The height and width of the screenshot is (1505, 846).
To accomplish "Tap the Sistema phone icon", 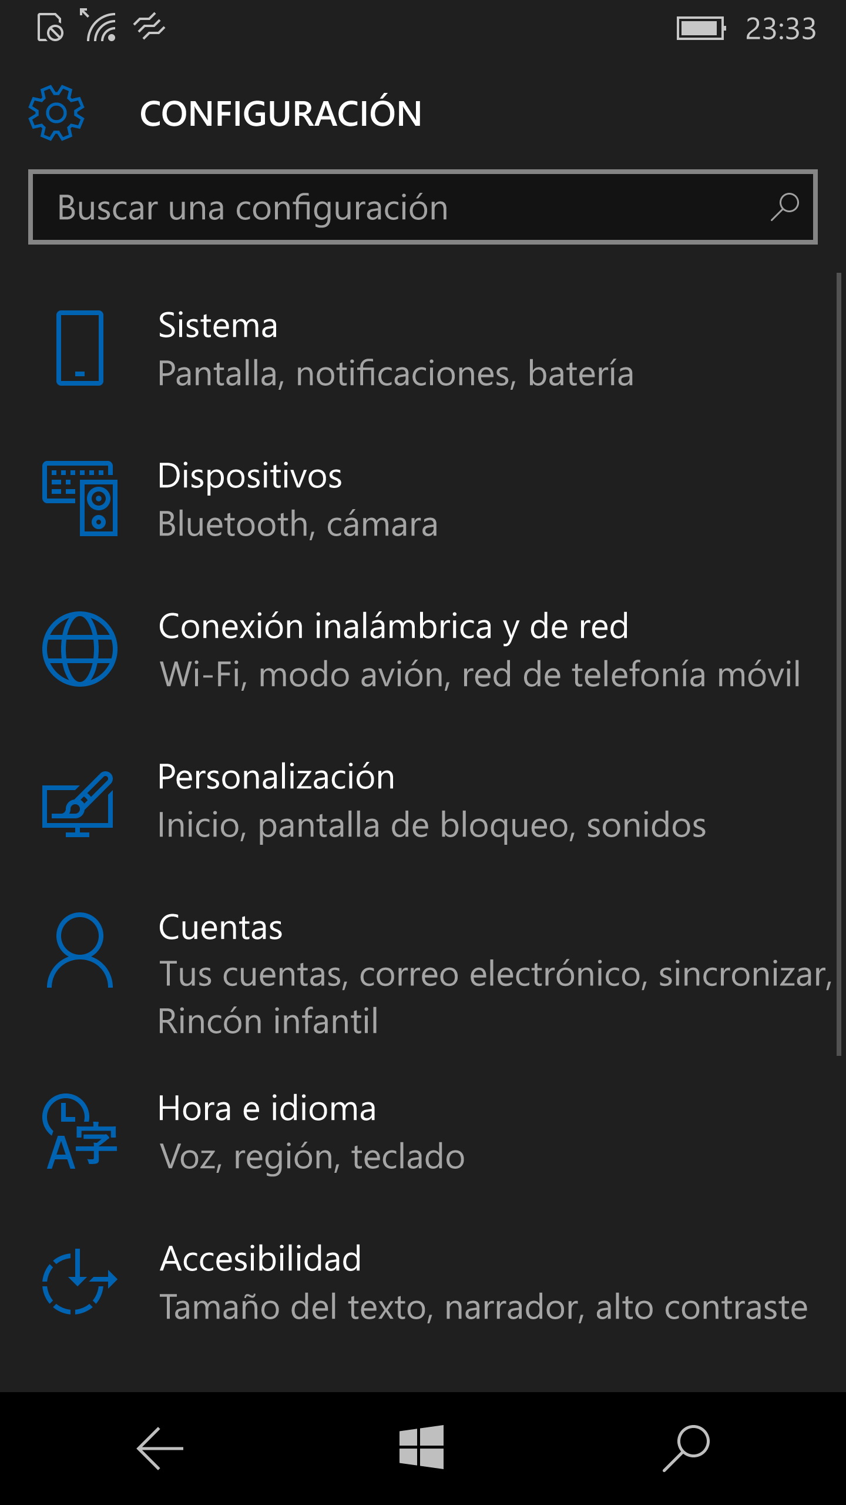I will pos(80,348).
